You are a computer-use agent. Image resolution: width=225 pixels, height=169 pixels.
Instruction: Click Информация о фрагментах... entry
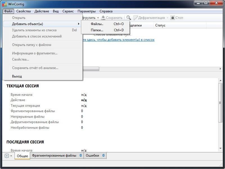click(43, 53)
